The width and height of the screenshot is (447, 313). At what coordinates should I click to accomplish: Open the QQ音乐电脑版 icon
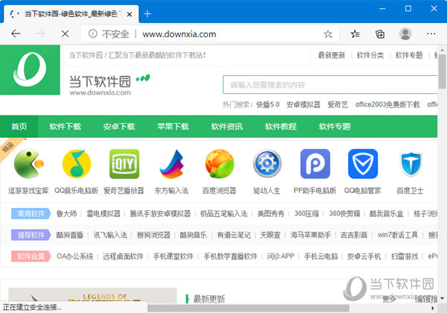point(77,164)
